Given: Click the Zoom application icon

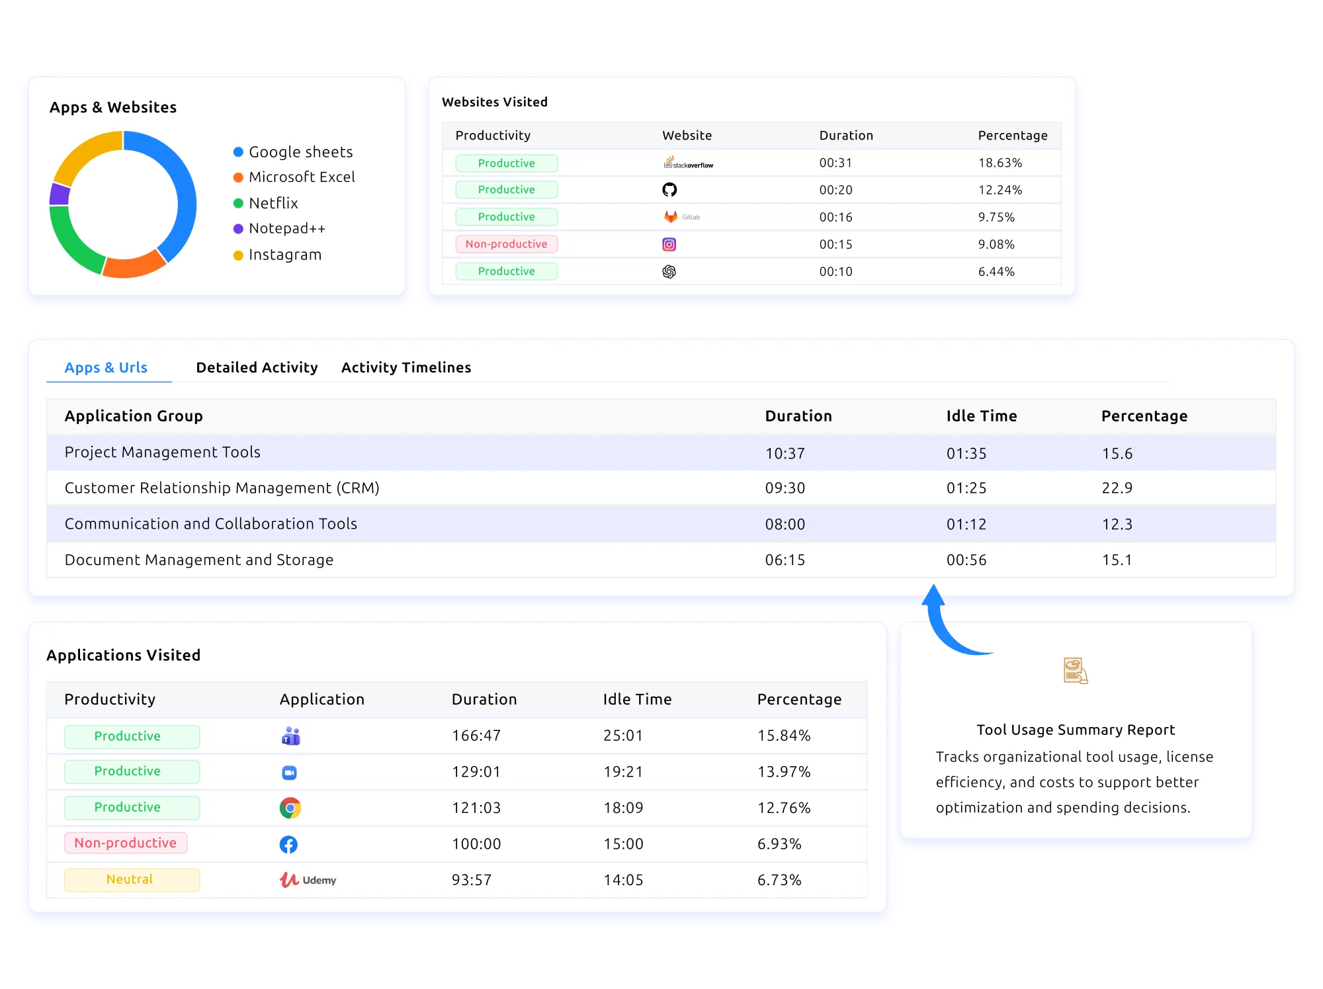Looking at the screenshot, I should tap(289, 773).
